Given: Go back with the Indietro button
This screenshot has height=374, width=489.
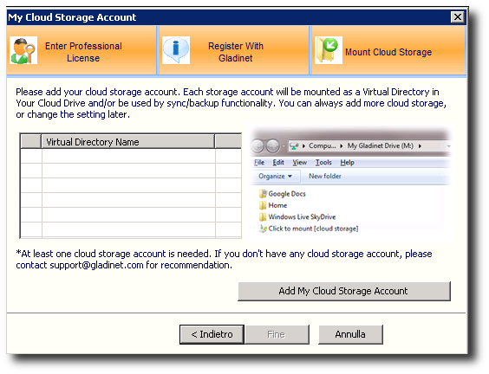Looking at the screenshot, I should [x=212, y=334].
